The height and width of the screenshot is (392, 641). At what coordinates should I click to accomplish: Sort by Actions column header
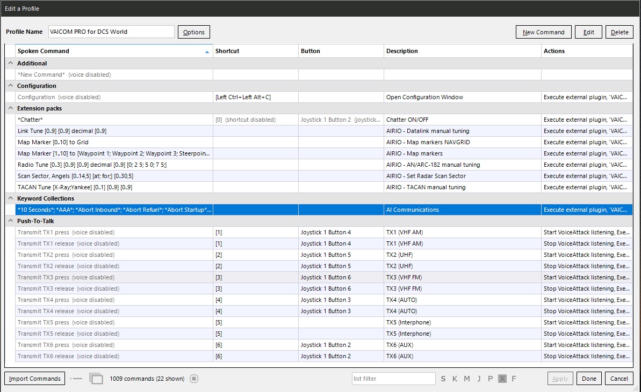(587, 51)
